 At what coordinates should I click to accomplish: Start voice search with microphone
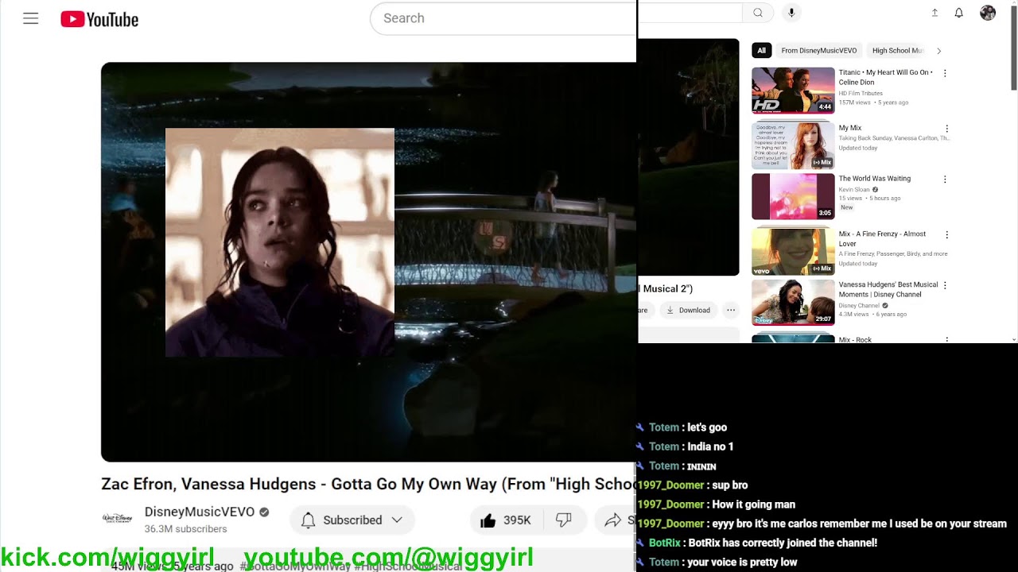point(791,13)
